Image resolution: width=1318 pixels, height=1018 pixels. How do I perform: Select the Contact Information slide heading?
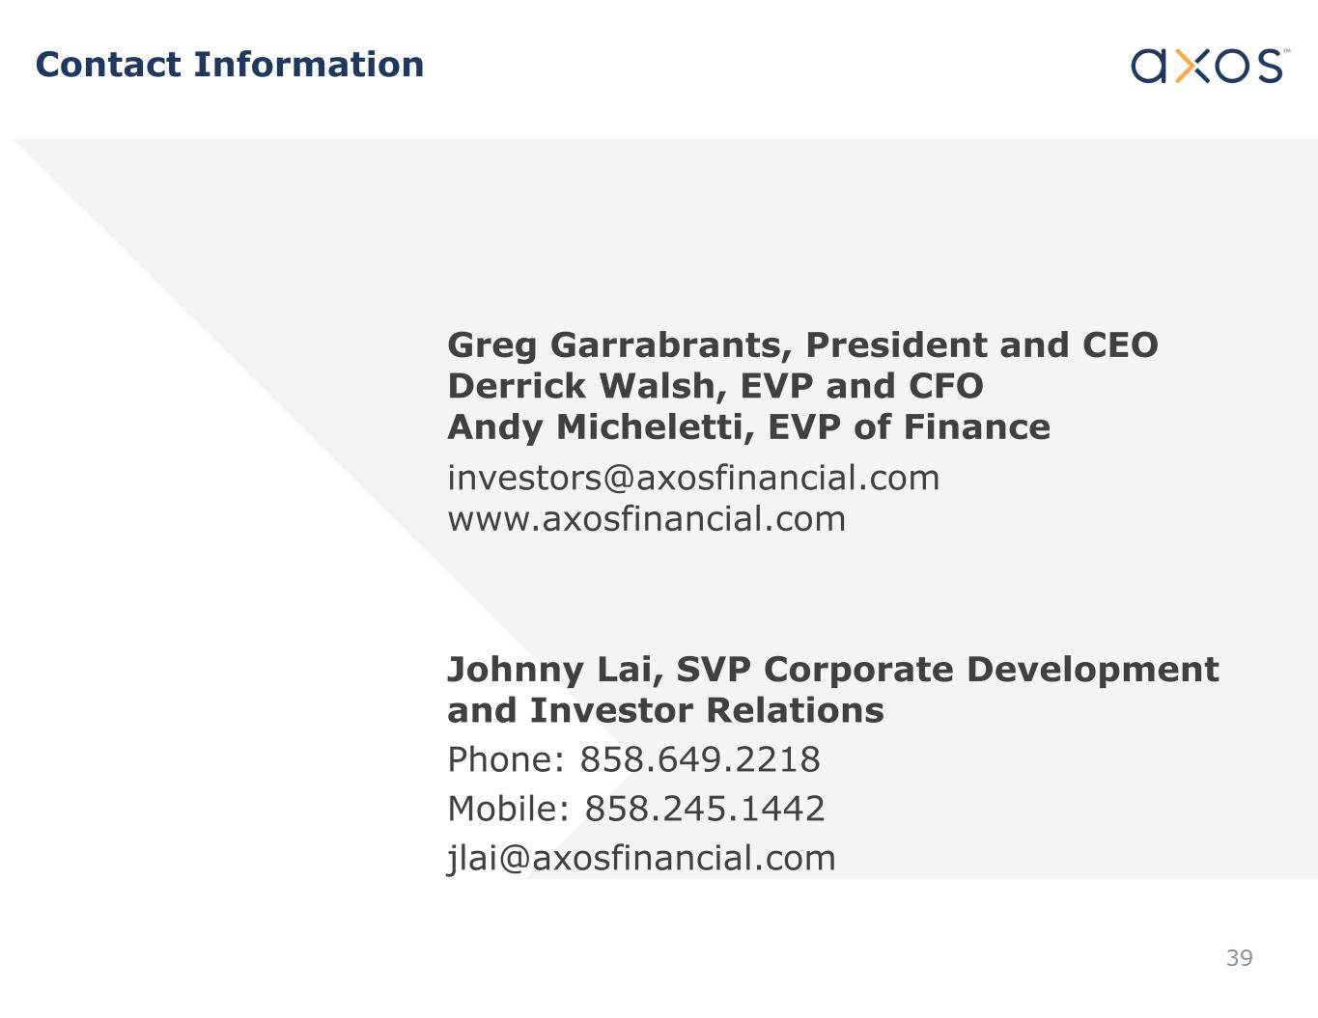click(230, 65)
